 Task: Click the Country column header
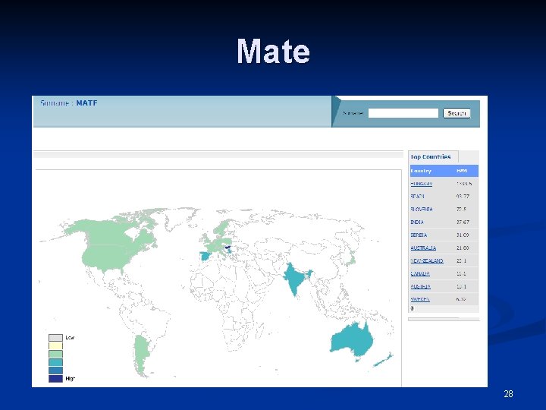click(421, 171)
